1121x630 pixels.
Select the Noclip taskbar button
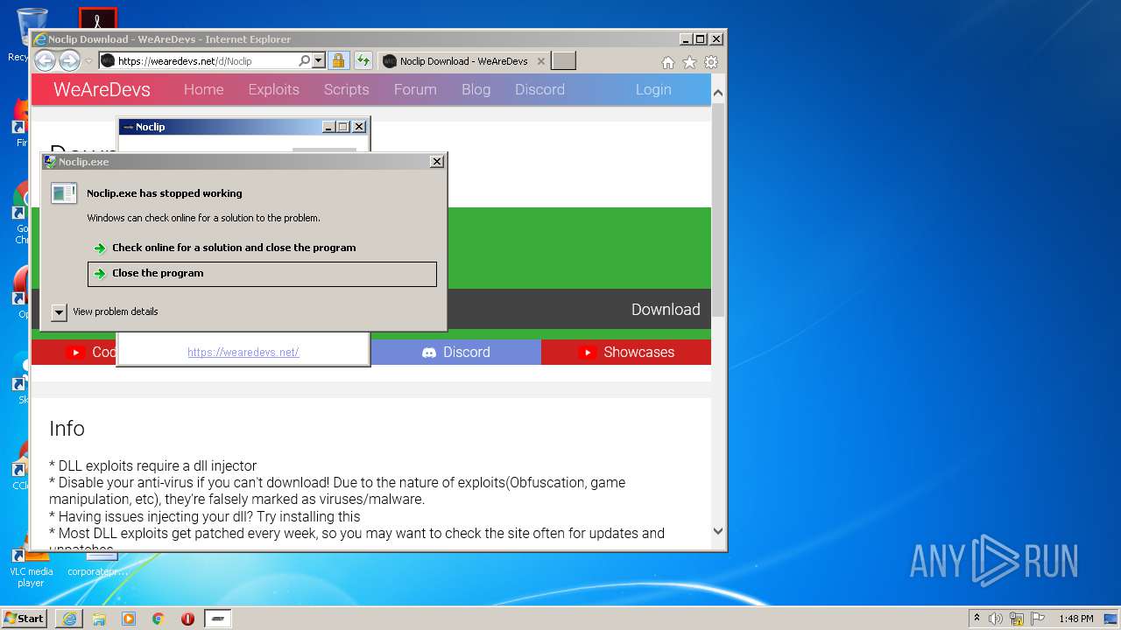tap(218, 619)
